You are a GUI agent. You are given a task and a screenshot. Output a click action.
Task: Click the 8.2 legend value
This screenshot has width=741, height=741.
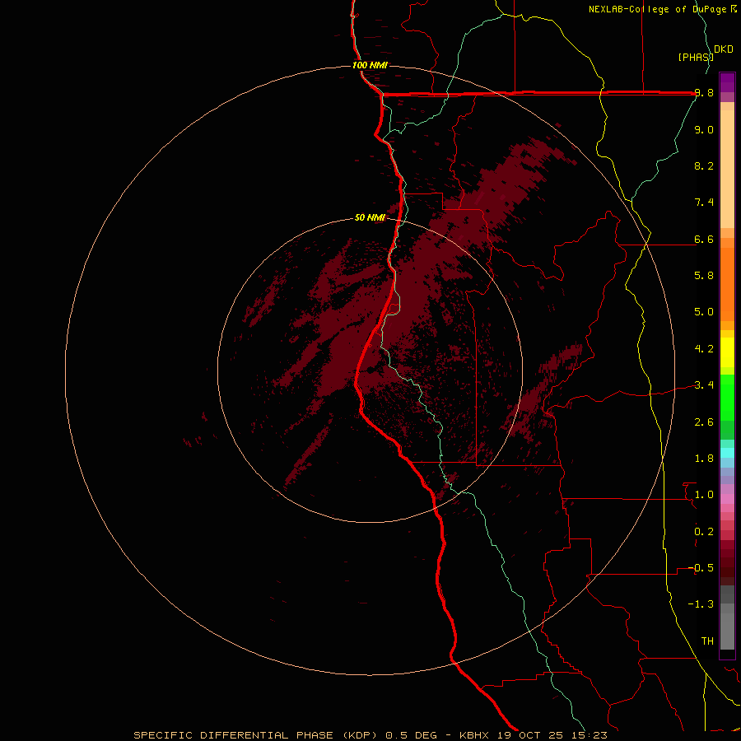(704, 165)
